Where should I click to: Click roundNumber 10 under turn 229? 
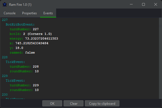37,90
